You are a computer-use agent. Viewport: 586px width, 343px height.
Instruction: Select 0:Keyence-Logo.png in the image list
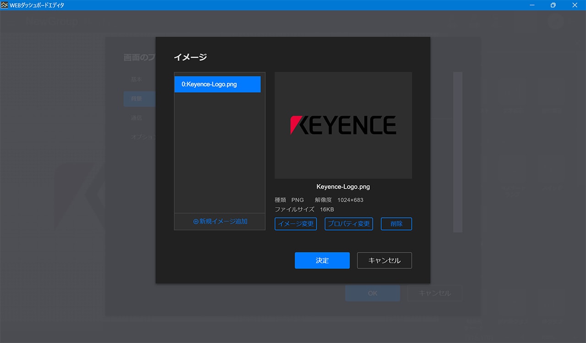pos(217,84)
